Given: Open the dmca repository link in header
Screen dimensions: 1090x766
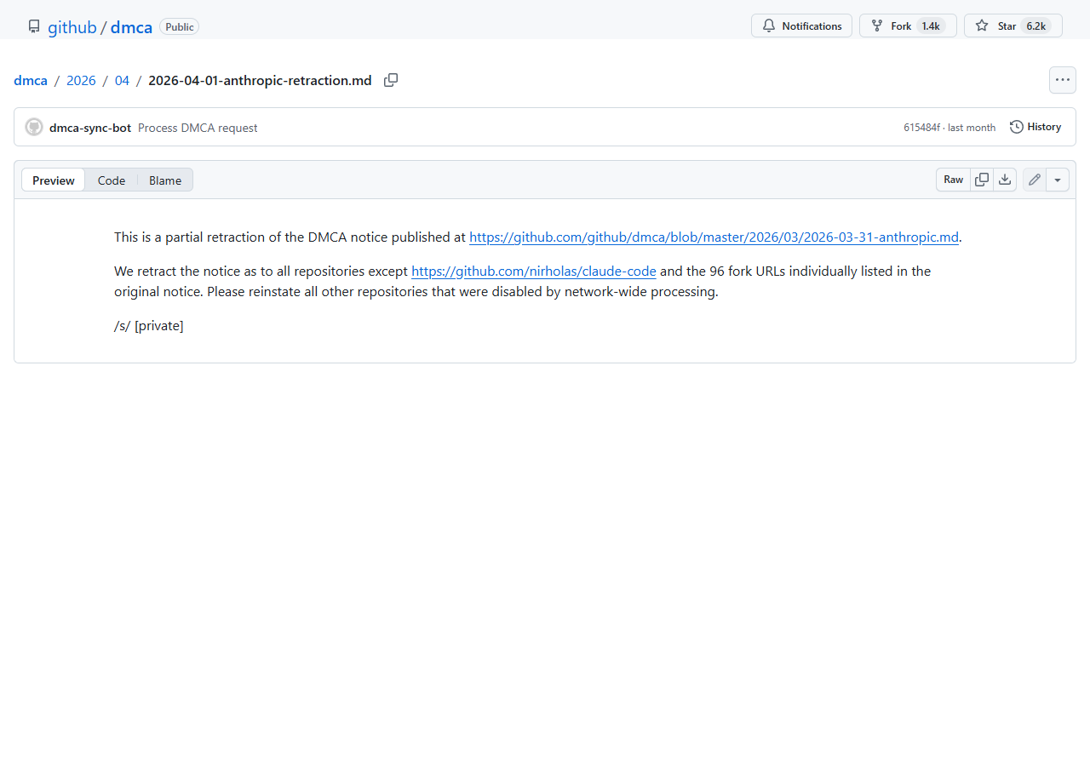Looking at the screenshot, I should (131, 27).
